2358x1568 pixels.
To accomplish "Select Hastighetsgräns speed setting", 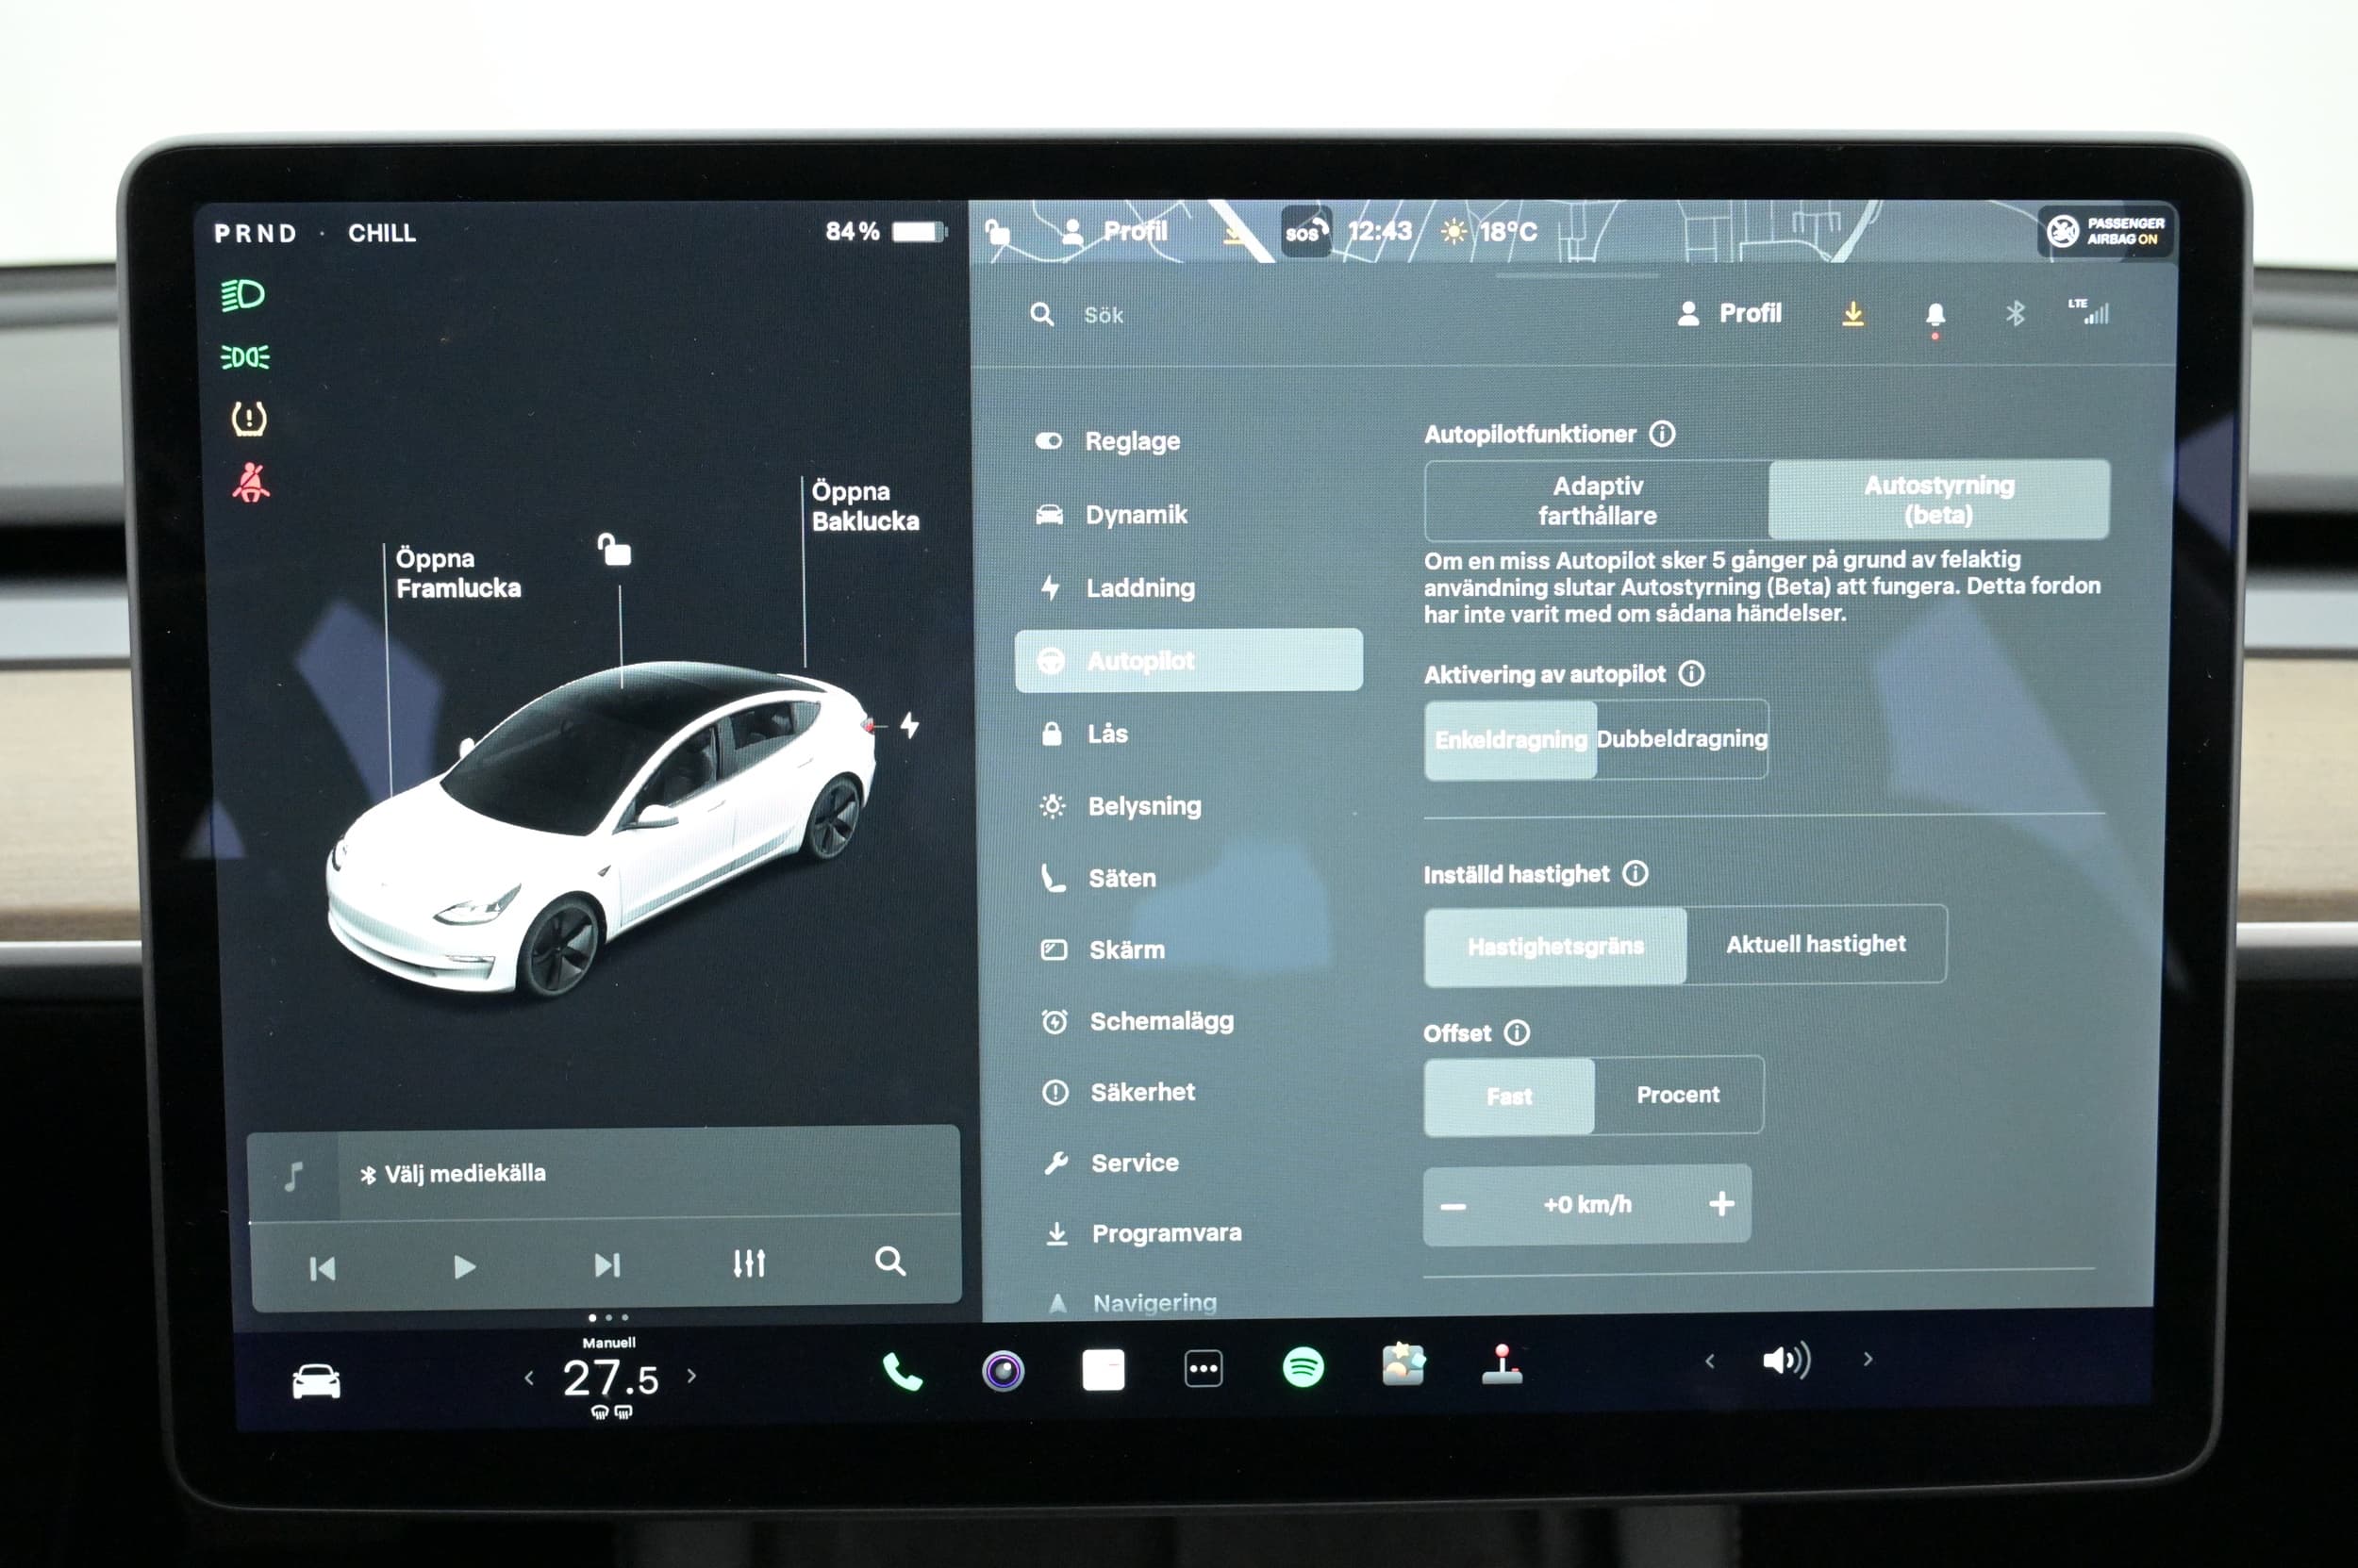I will (1555, 945).
